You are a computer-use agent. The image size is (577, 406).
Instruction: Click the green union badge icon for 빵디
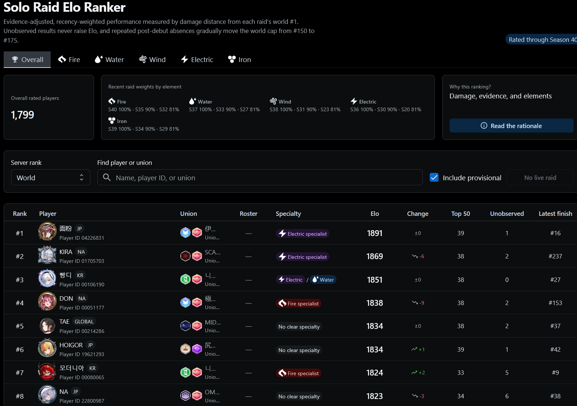pyautogui.click(x=185, y=279)
